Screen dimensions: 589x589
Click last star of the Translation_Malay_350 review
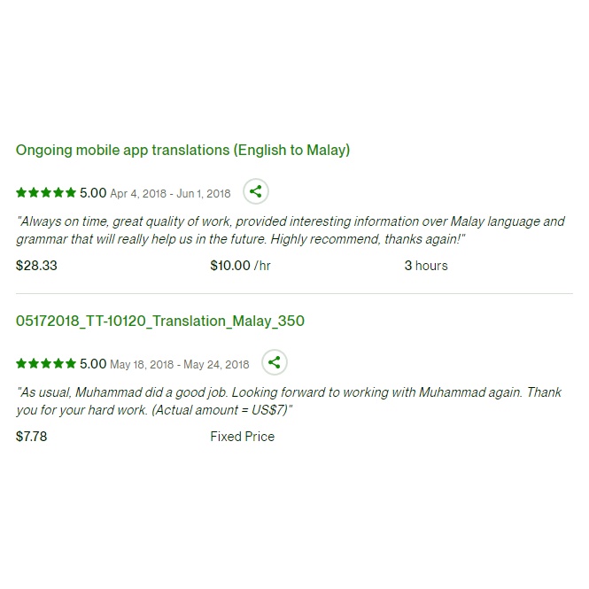[x=71, y=363]
